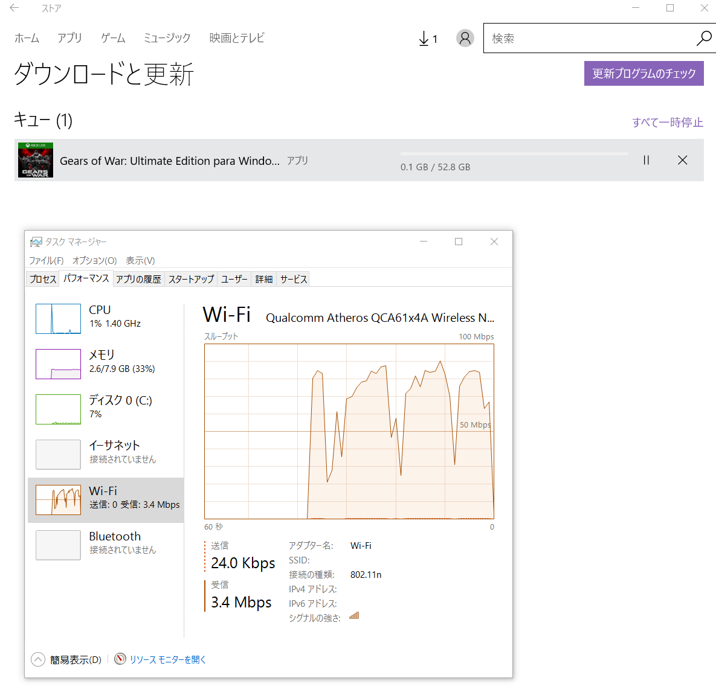
Task: Open the 映画とテレビ Store section
Action: (236, 38)
